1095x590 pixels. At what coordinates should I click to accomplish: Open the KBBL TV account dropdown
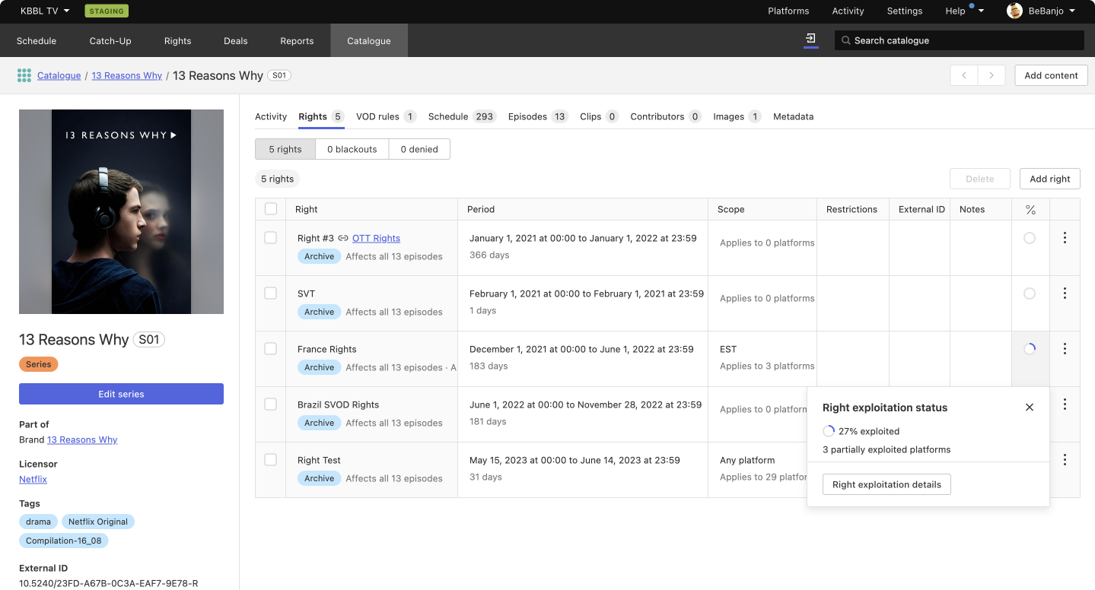[45, 11]
